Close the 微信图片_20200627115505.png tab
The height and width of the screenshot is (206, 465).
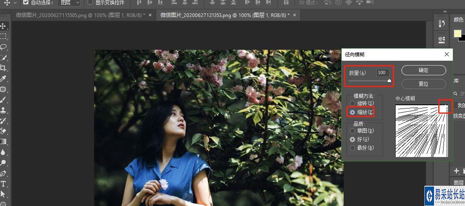[x=150, y=15]
